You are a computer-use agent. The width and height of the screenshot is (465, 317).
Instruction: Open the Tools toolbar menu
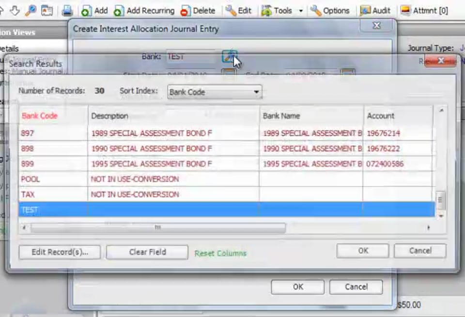click(277, 11)
